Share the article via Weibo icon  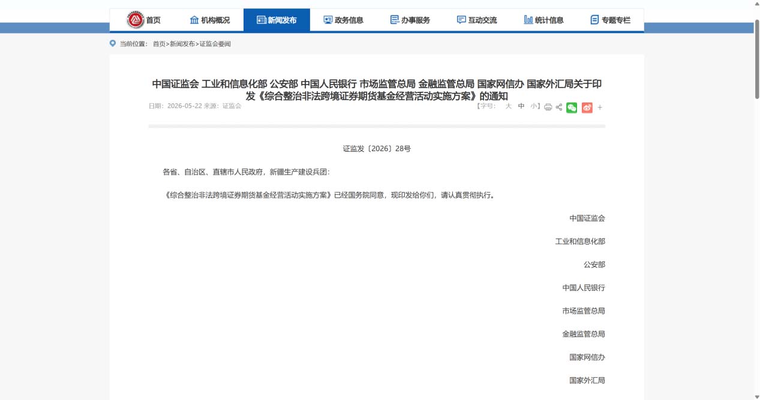point(587,107)
